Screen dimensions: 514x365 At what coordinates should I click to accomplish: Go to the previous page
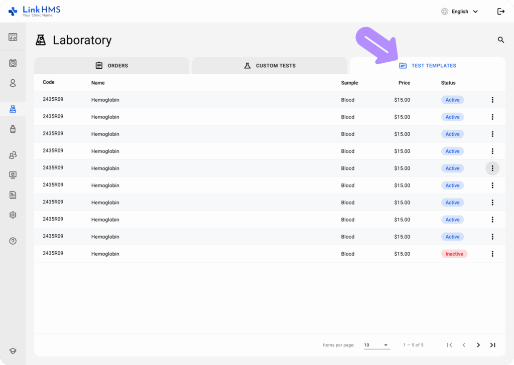[464, 345]
